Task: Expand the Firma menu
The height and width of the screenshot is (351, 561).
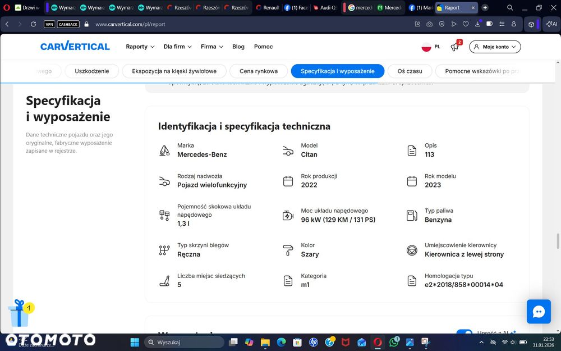Action: click(212, 47)
